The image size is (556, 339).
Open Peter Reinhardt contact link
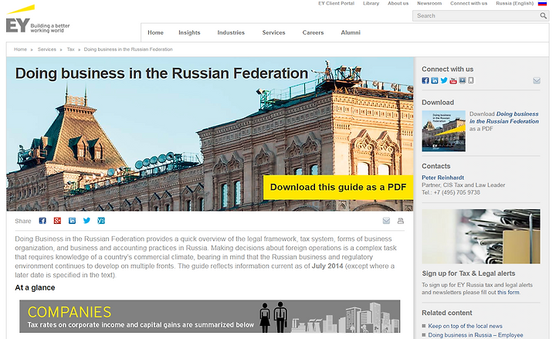(x=442, y=178)
